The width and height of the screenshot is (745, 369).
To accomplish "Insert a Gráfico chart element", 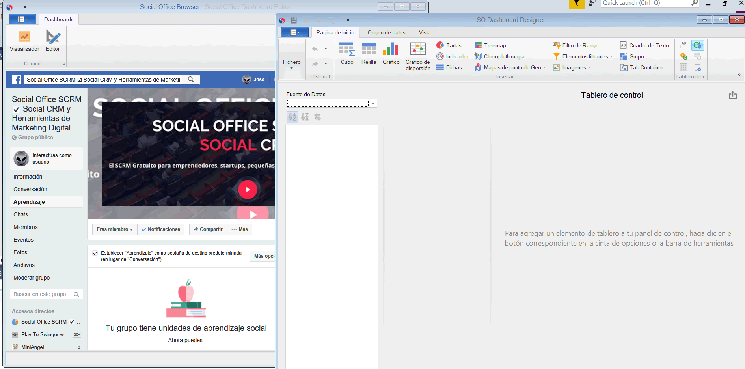I will tap(391, 53).
